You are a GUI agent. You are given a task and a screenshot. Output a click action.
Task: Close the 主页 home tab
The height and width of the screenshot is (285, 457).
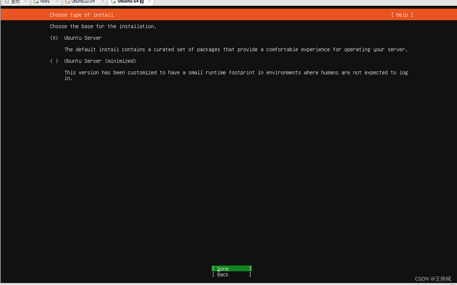click(x=26, y=1)
